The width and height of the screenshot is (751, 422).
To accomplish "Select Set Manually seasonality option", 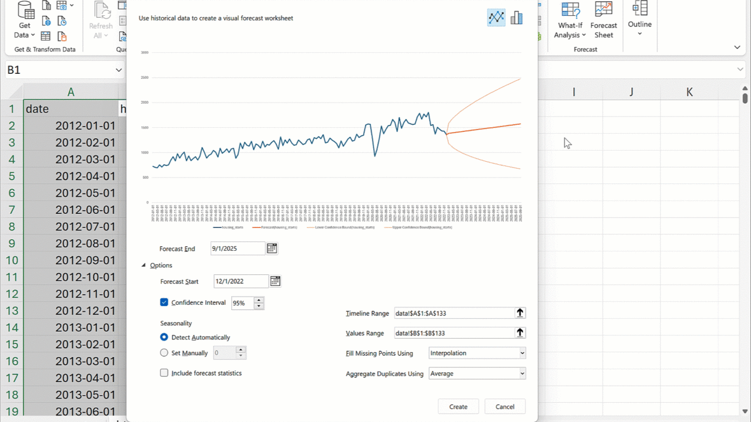I will [x=164, y=353].
